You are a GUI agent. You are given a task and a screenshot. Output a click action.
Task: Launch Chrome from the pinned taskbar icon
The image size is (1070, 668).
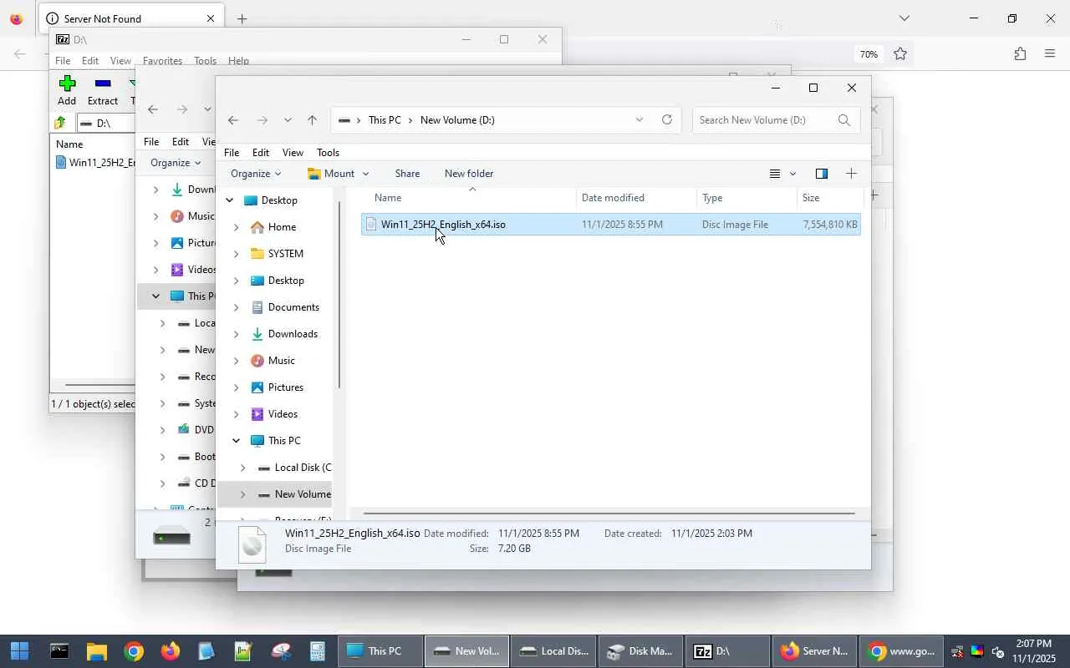click(x=133, y=651)
